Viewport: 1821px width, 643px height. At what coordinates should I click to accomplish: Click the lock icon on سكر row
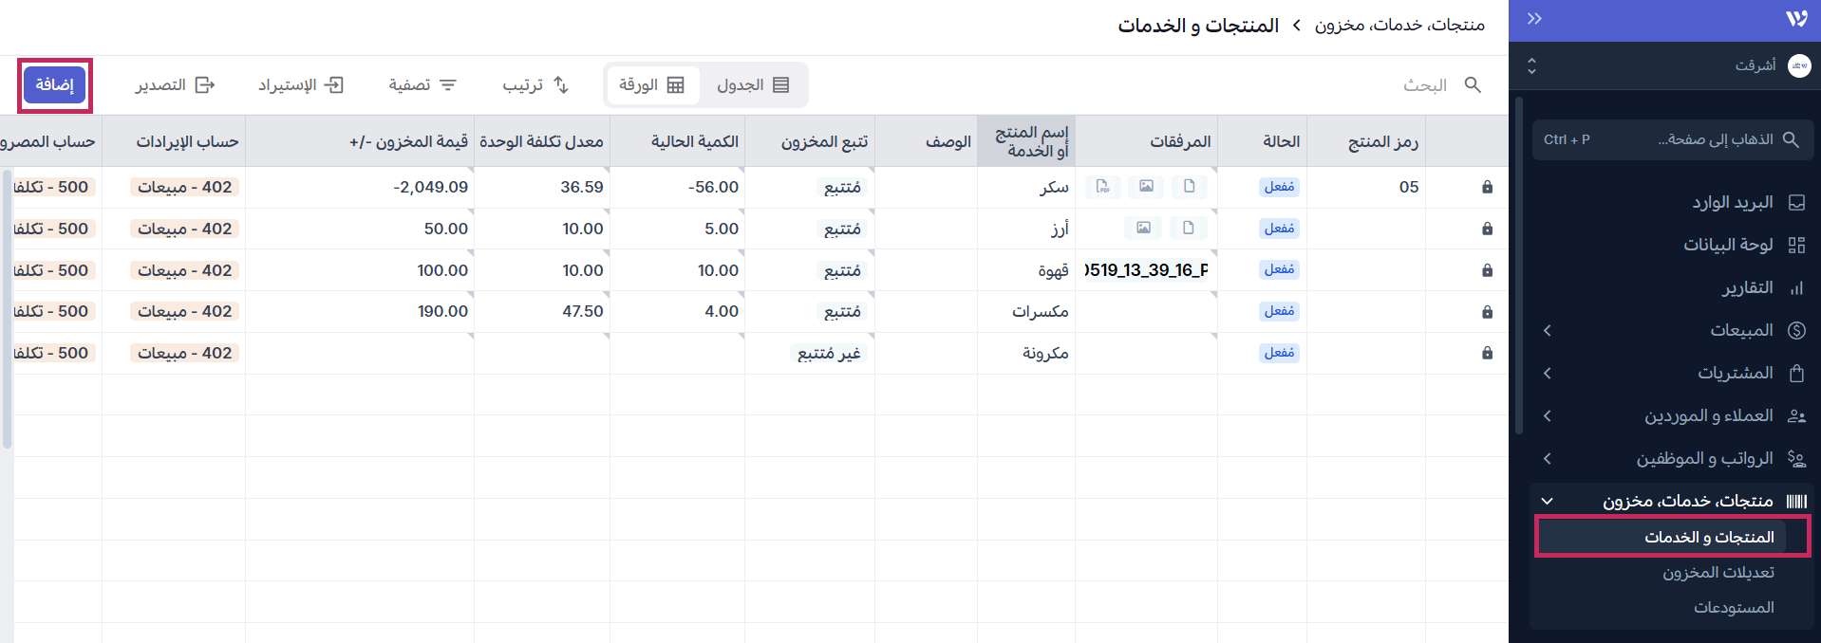(x=1487, y=188)
